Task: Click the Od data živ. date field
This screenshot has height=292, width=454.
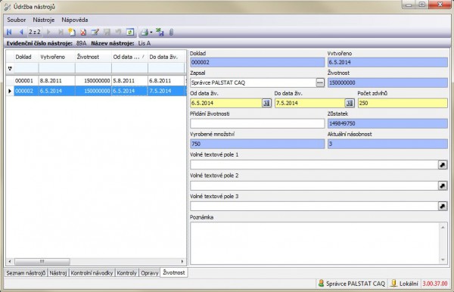Action: click(225, 103)
